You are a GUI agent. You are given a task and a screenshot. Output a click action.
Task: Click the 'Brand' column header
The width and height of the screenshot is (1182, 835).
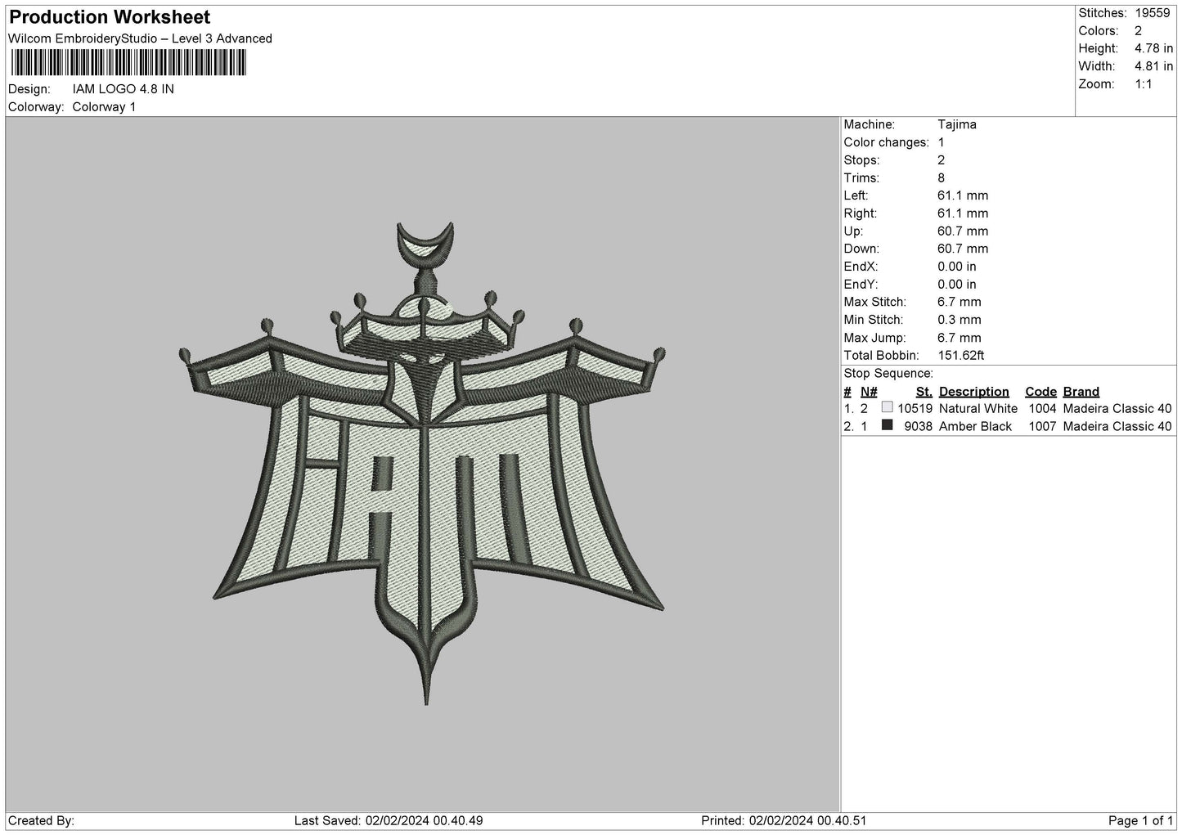[x=1081, y=392]
